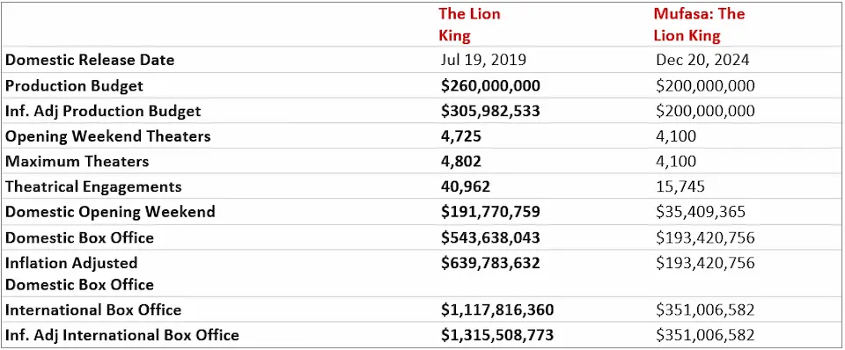The image size is (845, 350).
Task: Select the Theatrical Engagements row label
Action: click(x=93, y=186)
